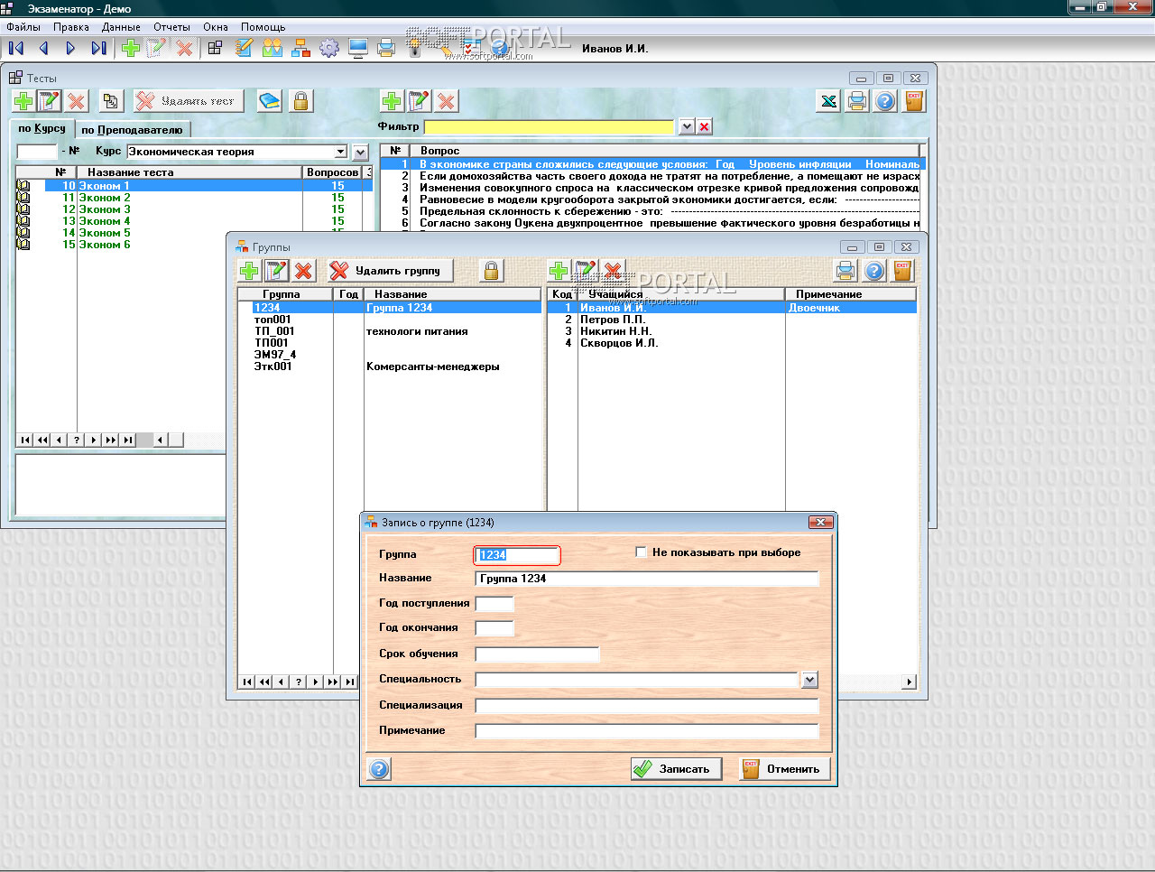Add a new test in Тесты window
Viewport: 1155px width, 872px height.
tap(23, 101)
